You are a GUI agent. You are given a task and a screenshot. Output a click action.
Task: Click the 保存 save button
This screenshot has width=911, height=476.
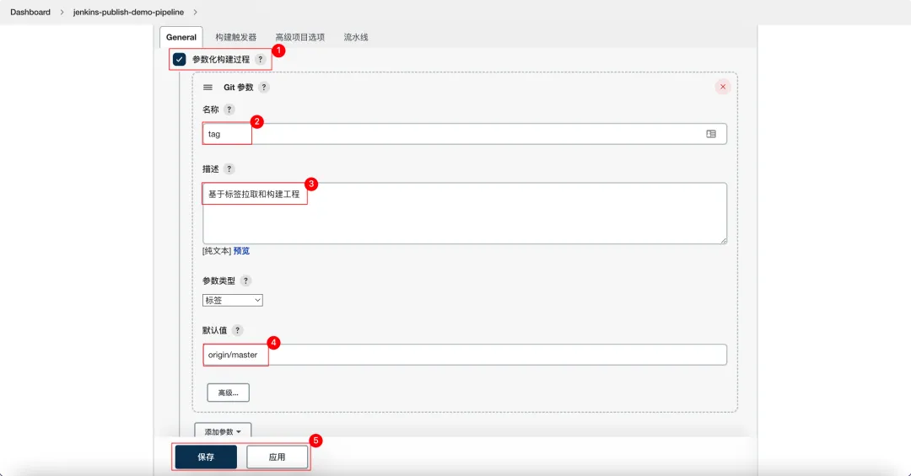tap(206, 457)
